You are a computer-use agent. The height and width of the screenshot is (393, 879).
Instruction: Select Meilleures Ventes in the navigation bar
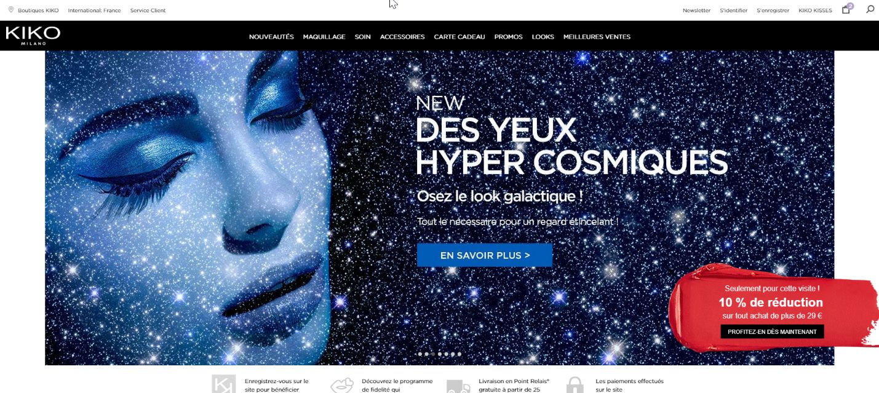597,37
